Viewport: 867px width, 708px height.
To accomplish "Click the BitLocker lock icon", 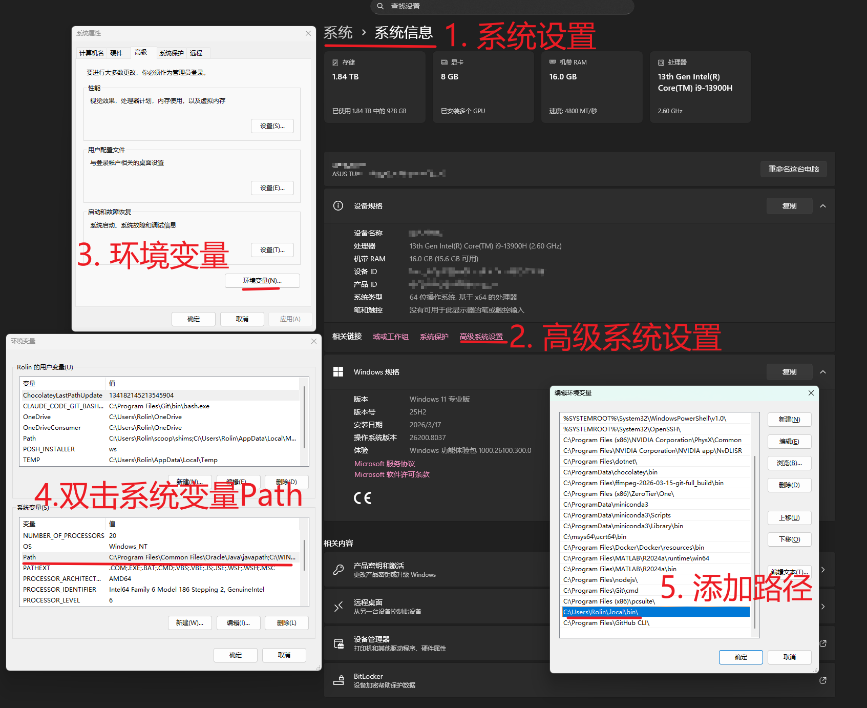I will [339, 680].
